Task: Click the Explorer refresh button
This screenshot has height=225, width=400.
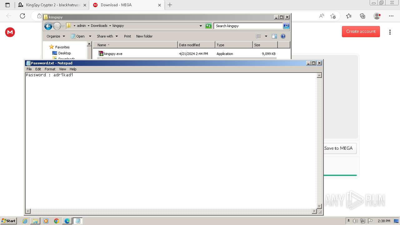Action: pyautogui.click(x=208, y=26)
